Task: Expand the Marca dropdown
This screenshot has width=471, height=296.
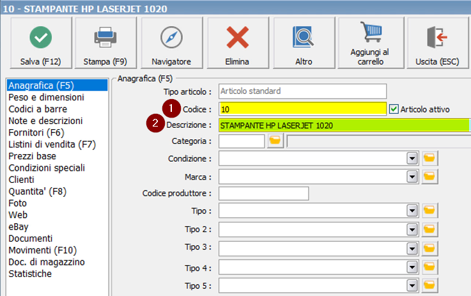Action: pyautogui.click(x=412, y=176)
